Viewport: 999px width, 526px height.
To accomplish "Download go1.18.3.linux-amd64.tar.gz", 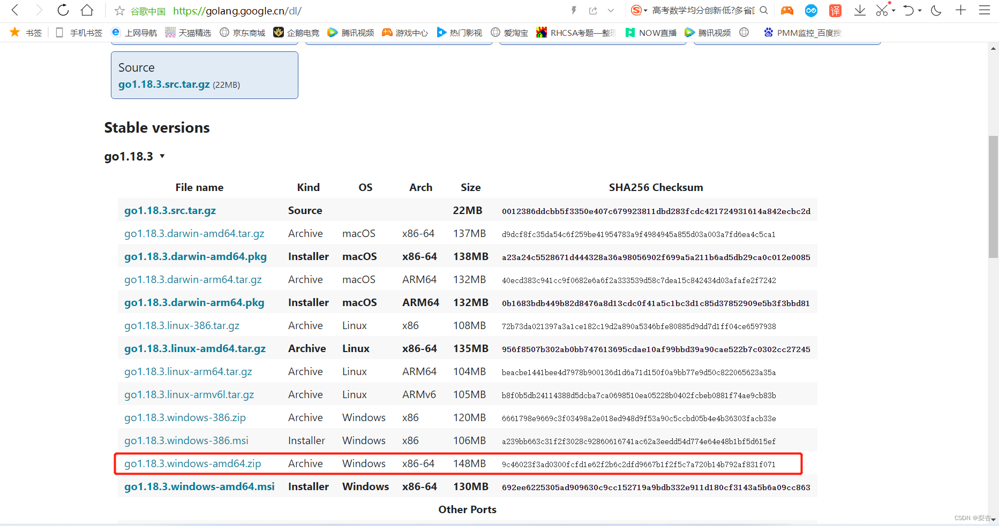I will [195, 349].
